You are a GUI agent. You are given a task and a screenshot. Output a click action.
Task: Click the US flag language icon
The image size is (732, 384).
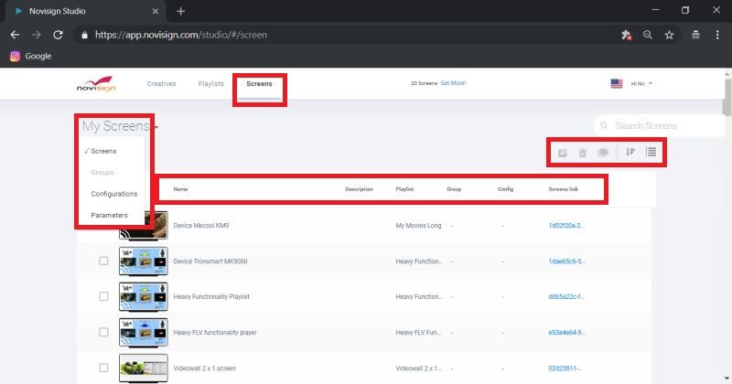(x=617, y=83)
